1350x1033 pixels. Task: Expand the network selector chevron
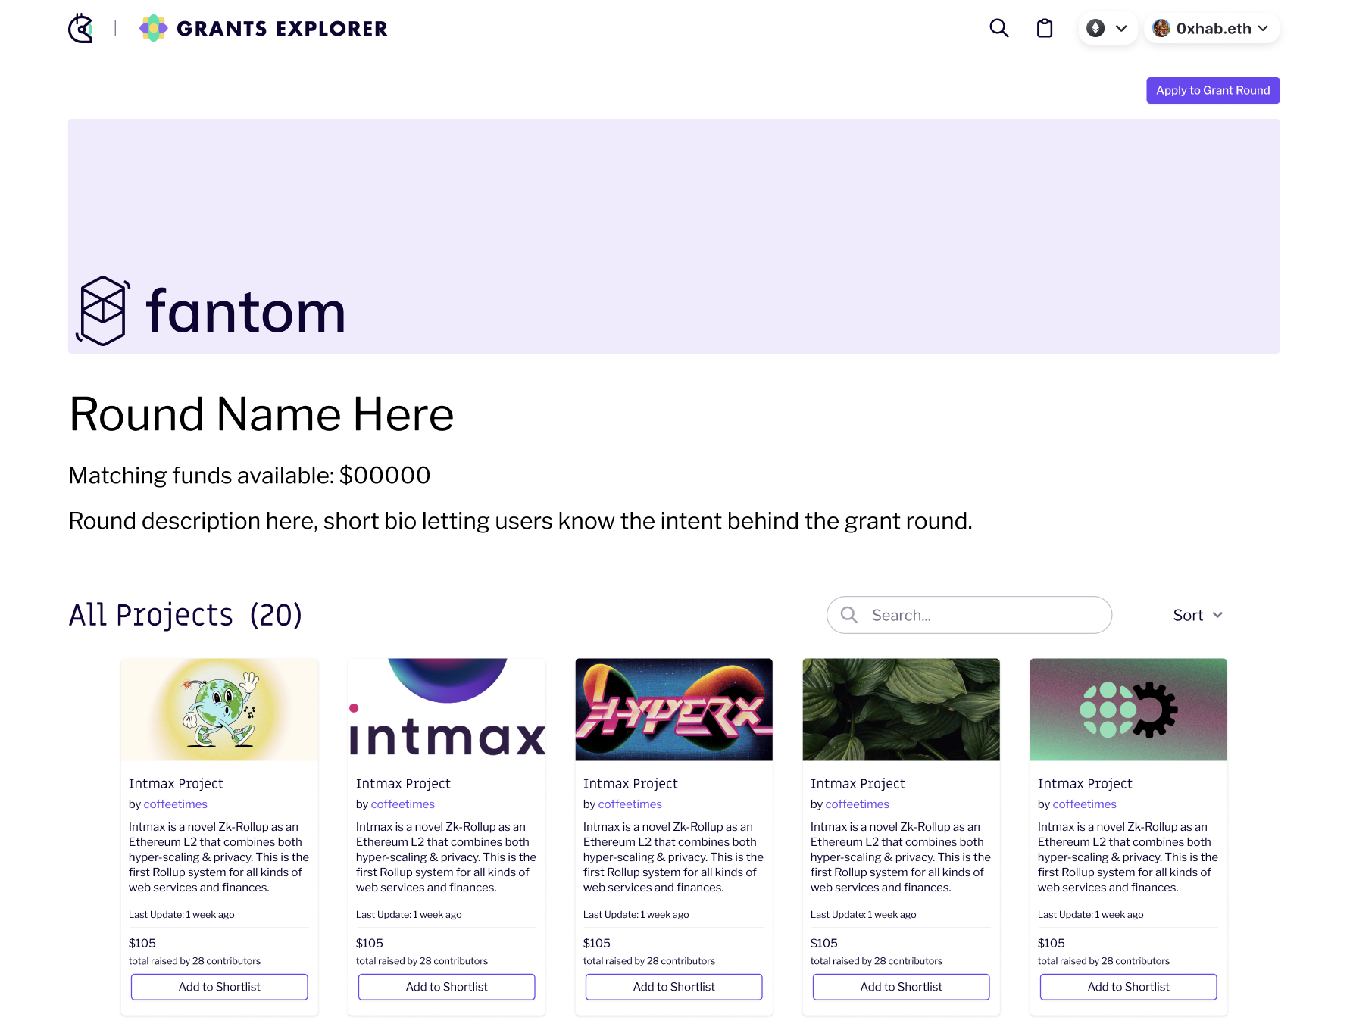click(1121, 28)
